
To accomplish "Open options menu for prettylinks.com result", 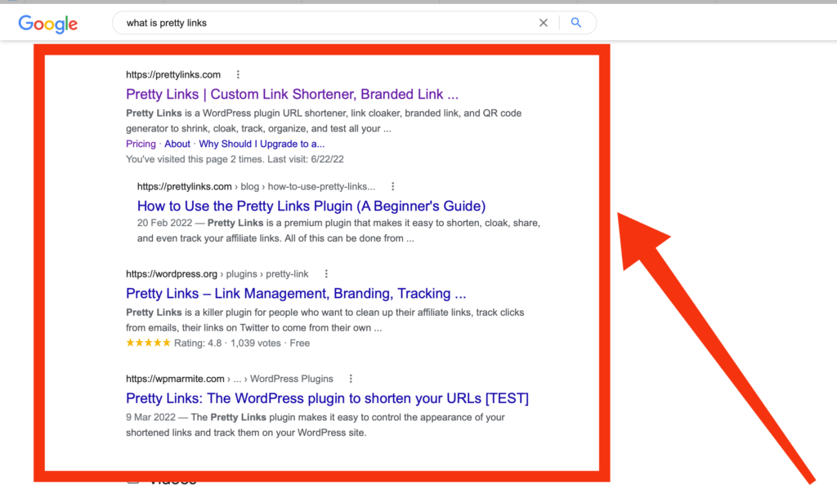I will pyautogui.click(x=238, y=74).
